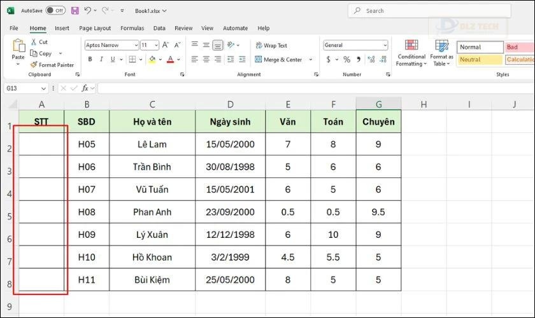
Task: Decrease font size with smaller A icon
Action: point(178,45)
